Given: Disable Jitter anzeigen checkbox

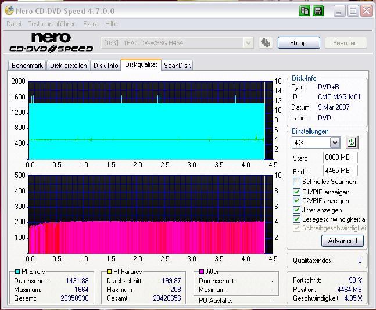Looking at the screenshot, I should [296, 210].
